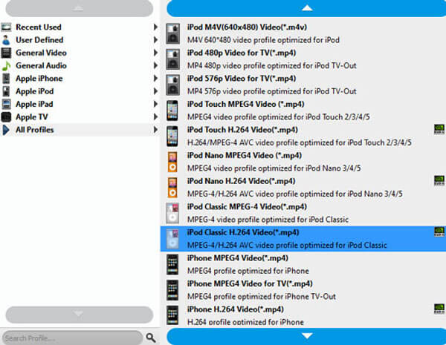Choose the Apple TV category label
Viewport: 446px width, 345px height.
pyautogui.click(x=32, y=117)
